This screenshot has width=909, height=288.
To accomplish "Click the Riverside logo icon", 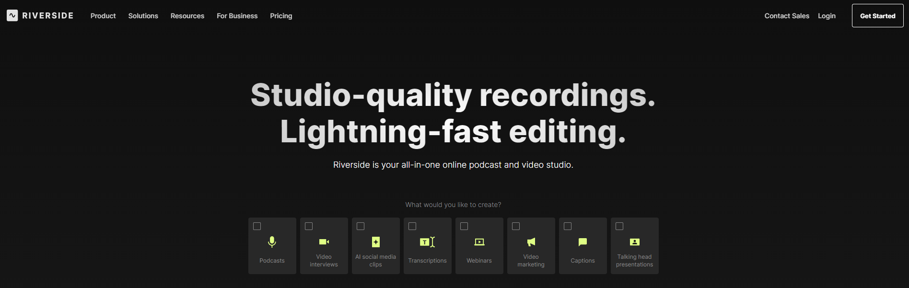I will point(12,16).
